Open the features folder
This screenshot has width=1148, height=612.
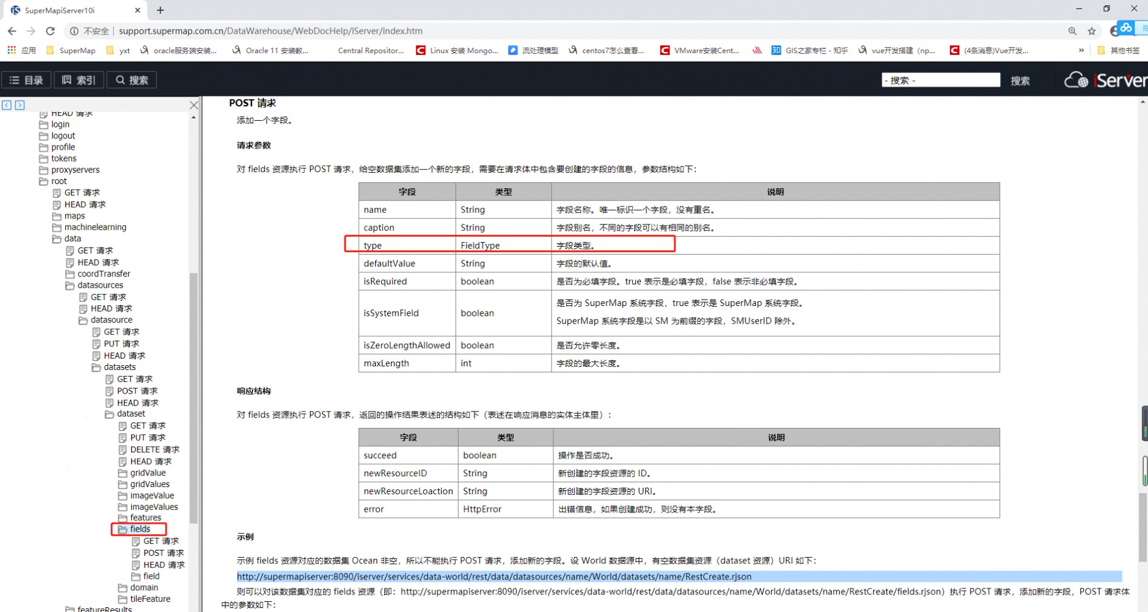pos(140,518)
